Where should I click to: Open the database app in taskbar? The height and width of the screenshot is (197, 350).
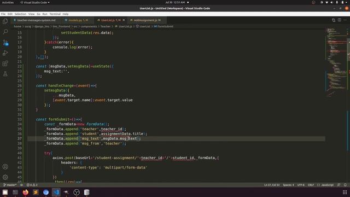86,192
